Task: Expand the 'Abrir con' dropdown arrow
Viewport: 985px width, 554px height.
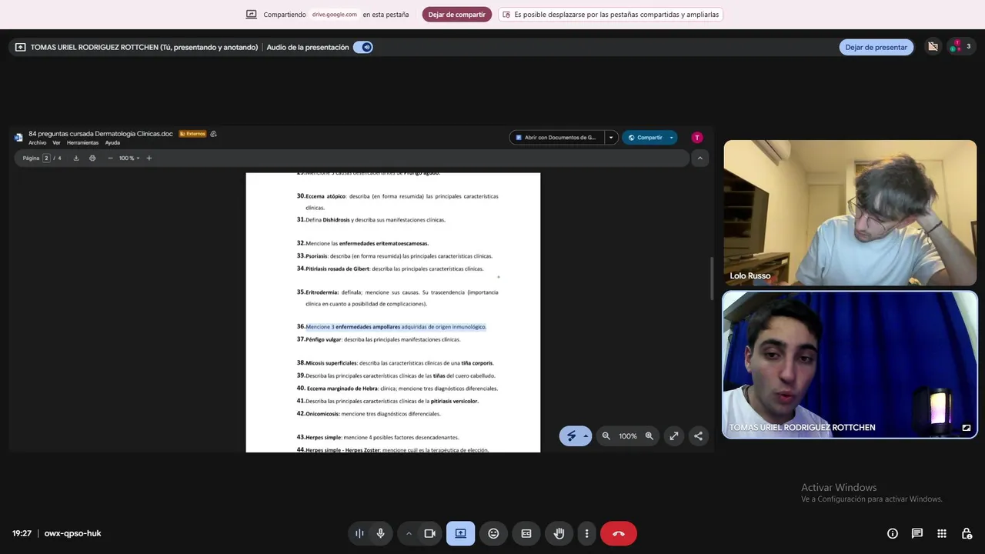Action: 611,138
